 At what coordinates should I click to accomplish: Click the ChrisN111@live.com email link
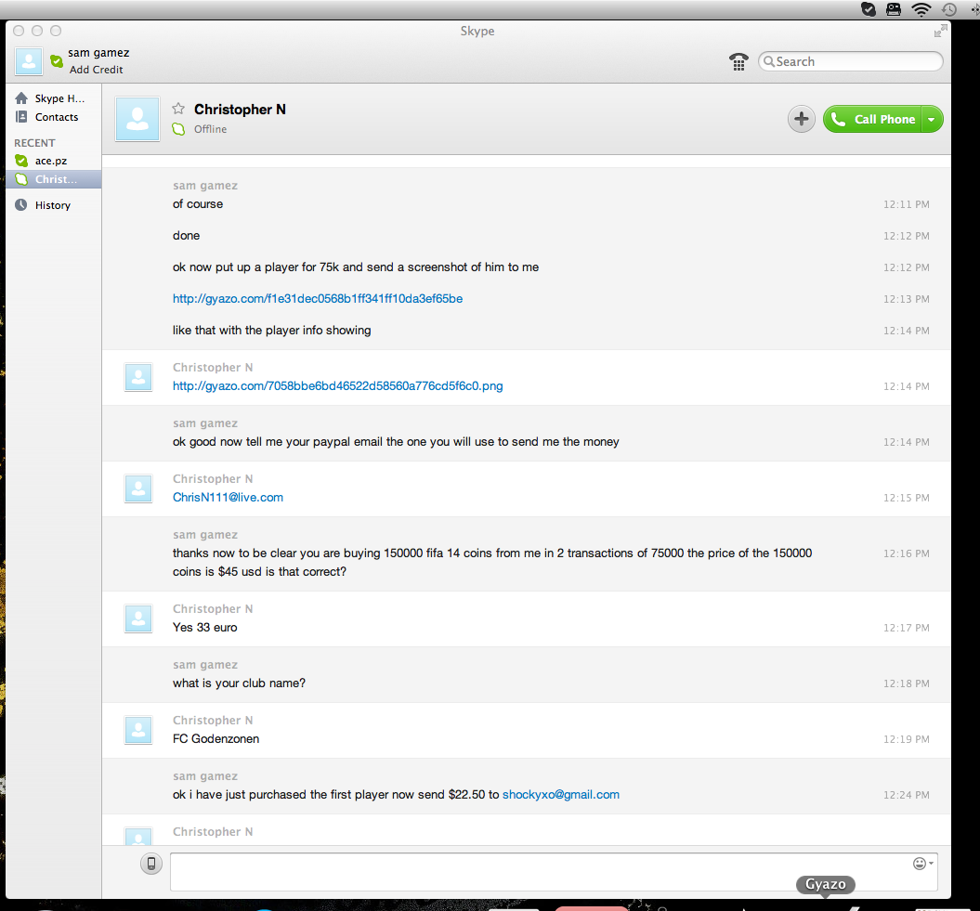(x=228, y=498)
